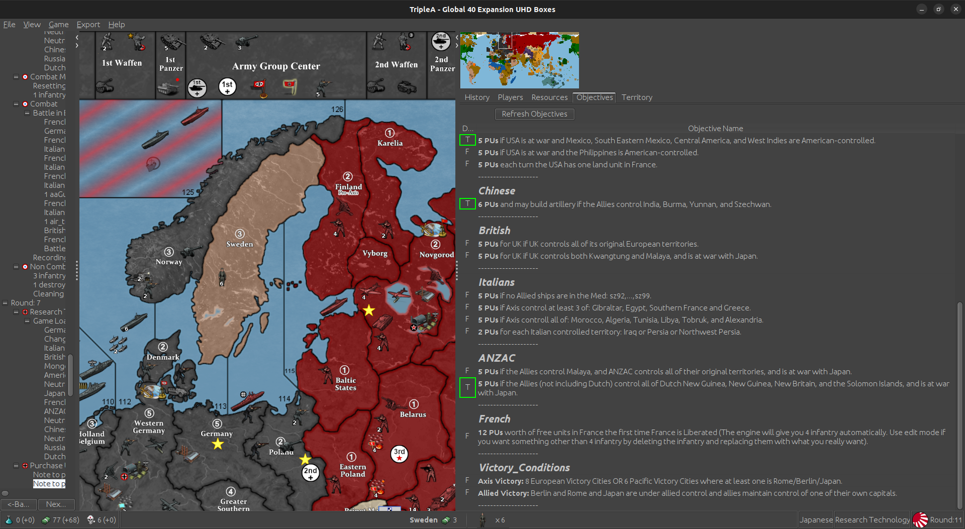The width and height of the screenshot is (965, 529).
Task: Click the objectives panel vertical scrollbar
Action: click(x=960, y=404)
